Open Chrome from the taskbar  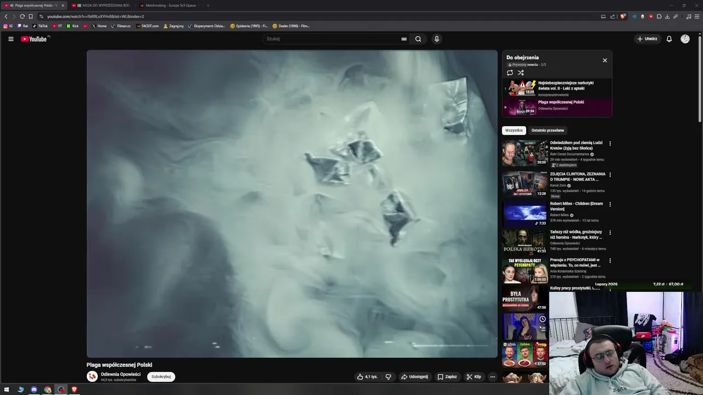[x=48, y=390]
